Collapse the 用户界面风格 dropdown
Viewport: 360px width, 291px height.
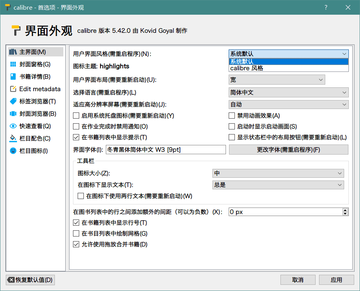point(289,54)
